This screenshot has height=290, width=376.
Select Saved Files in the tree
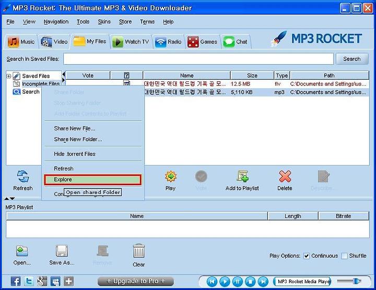point(36,76)
